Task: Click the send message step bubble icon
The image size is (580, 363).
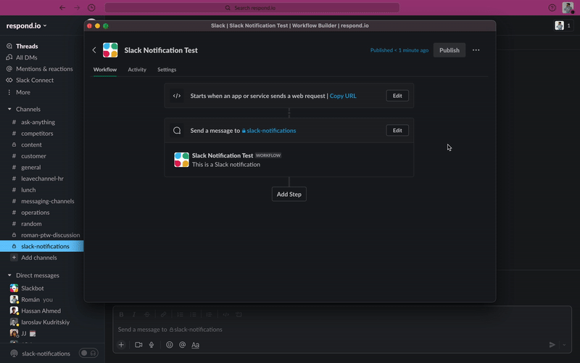Action: point(177,131)
